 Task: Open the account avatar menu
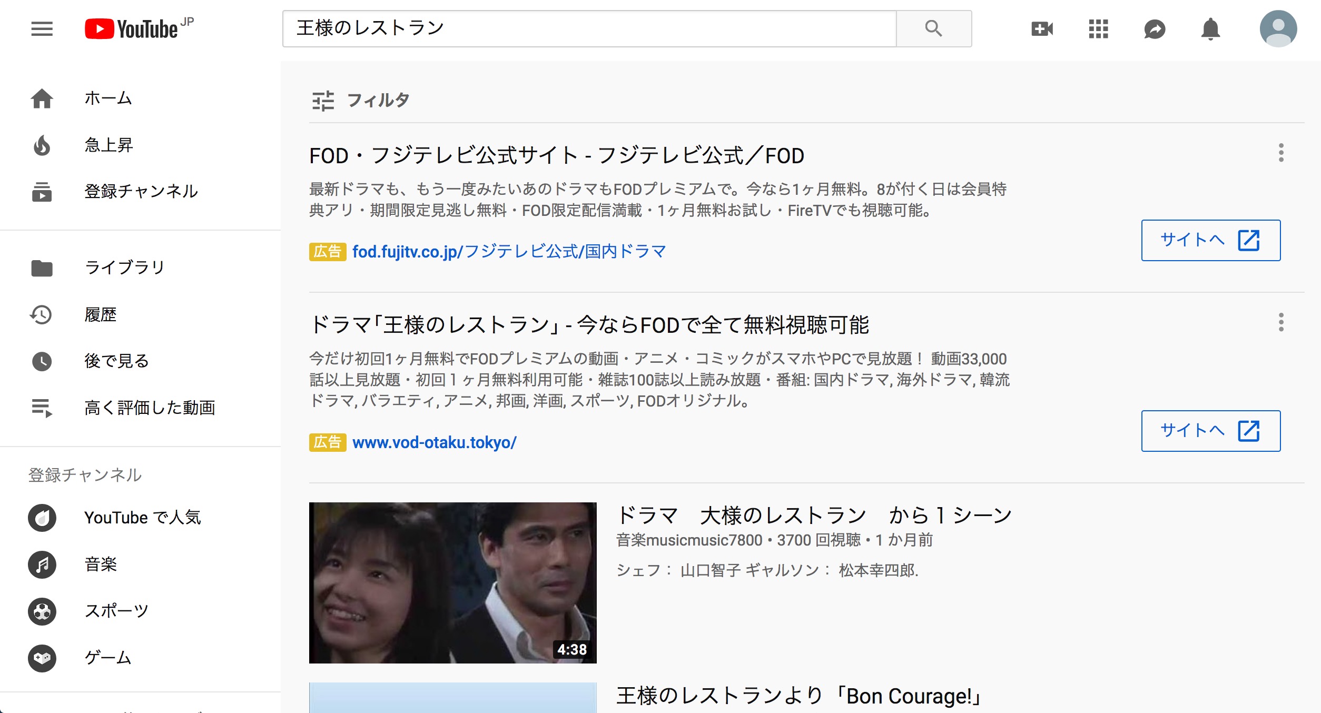click(x=1278, y=28)
